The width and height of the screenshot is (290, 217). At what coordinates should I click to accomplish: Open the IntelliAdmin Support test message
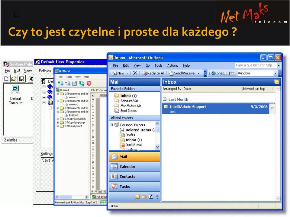click(x=215, y=109)
